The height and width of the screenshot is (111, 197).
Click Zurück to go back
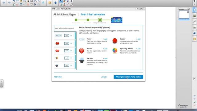pos(104,77)
